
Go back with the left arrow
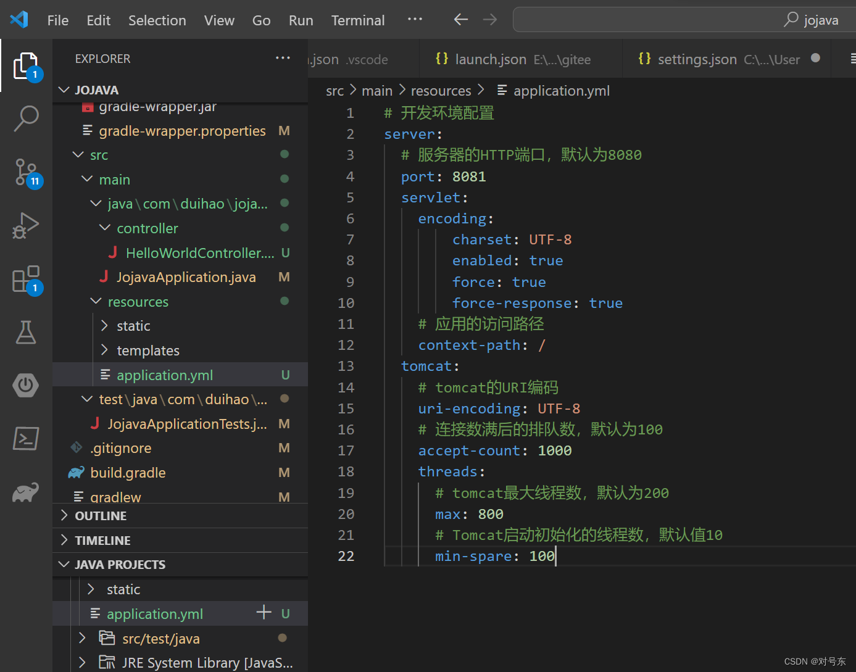pos(460,20)
